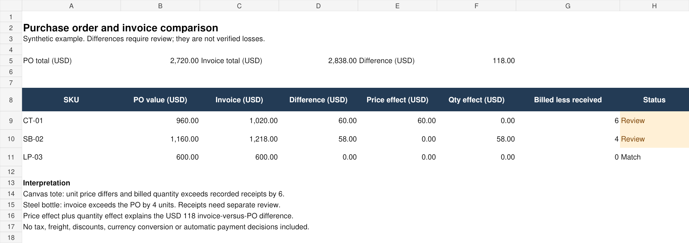Select the CT-01 SKU cell
689x243 pixels.
[71, 121]
